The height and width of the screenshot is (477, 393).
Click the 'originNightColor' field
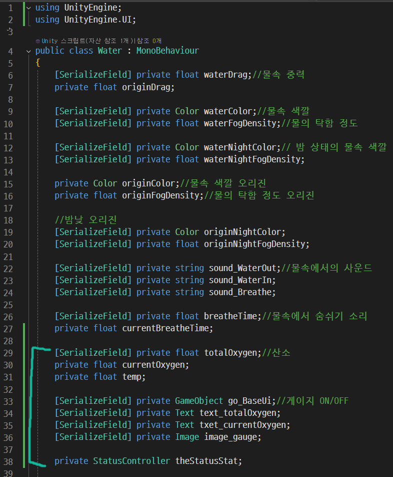click(x=242, y=232)
